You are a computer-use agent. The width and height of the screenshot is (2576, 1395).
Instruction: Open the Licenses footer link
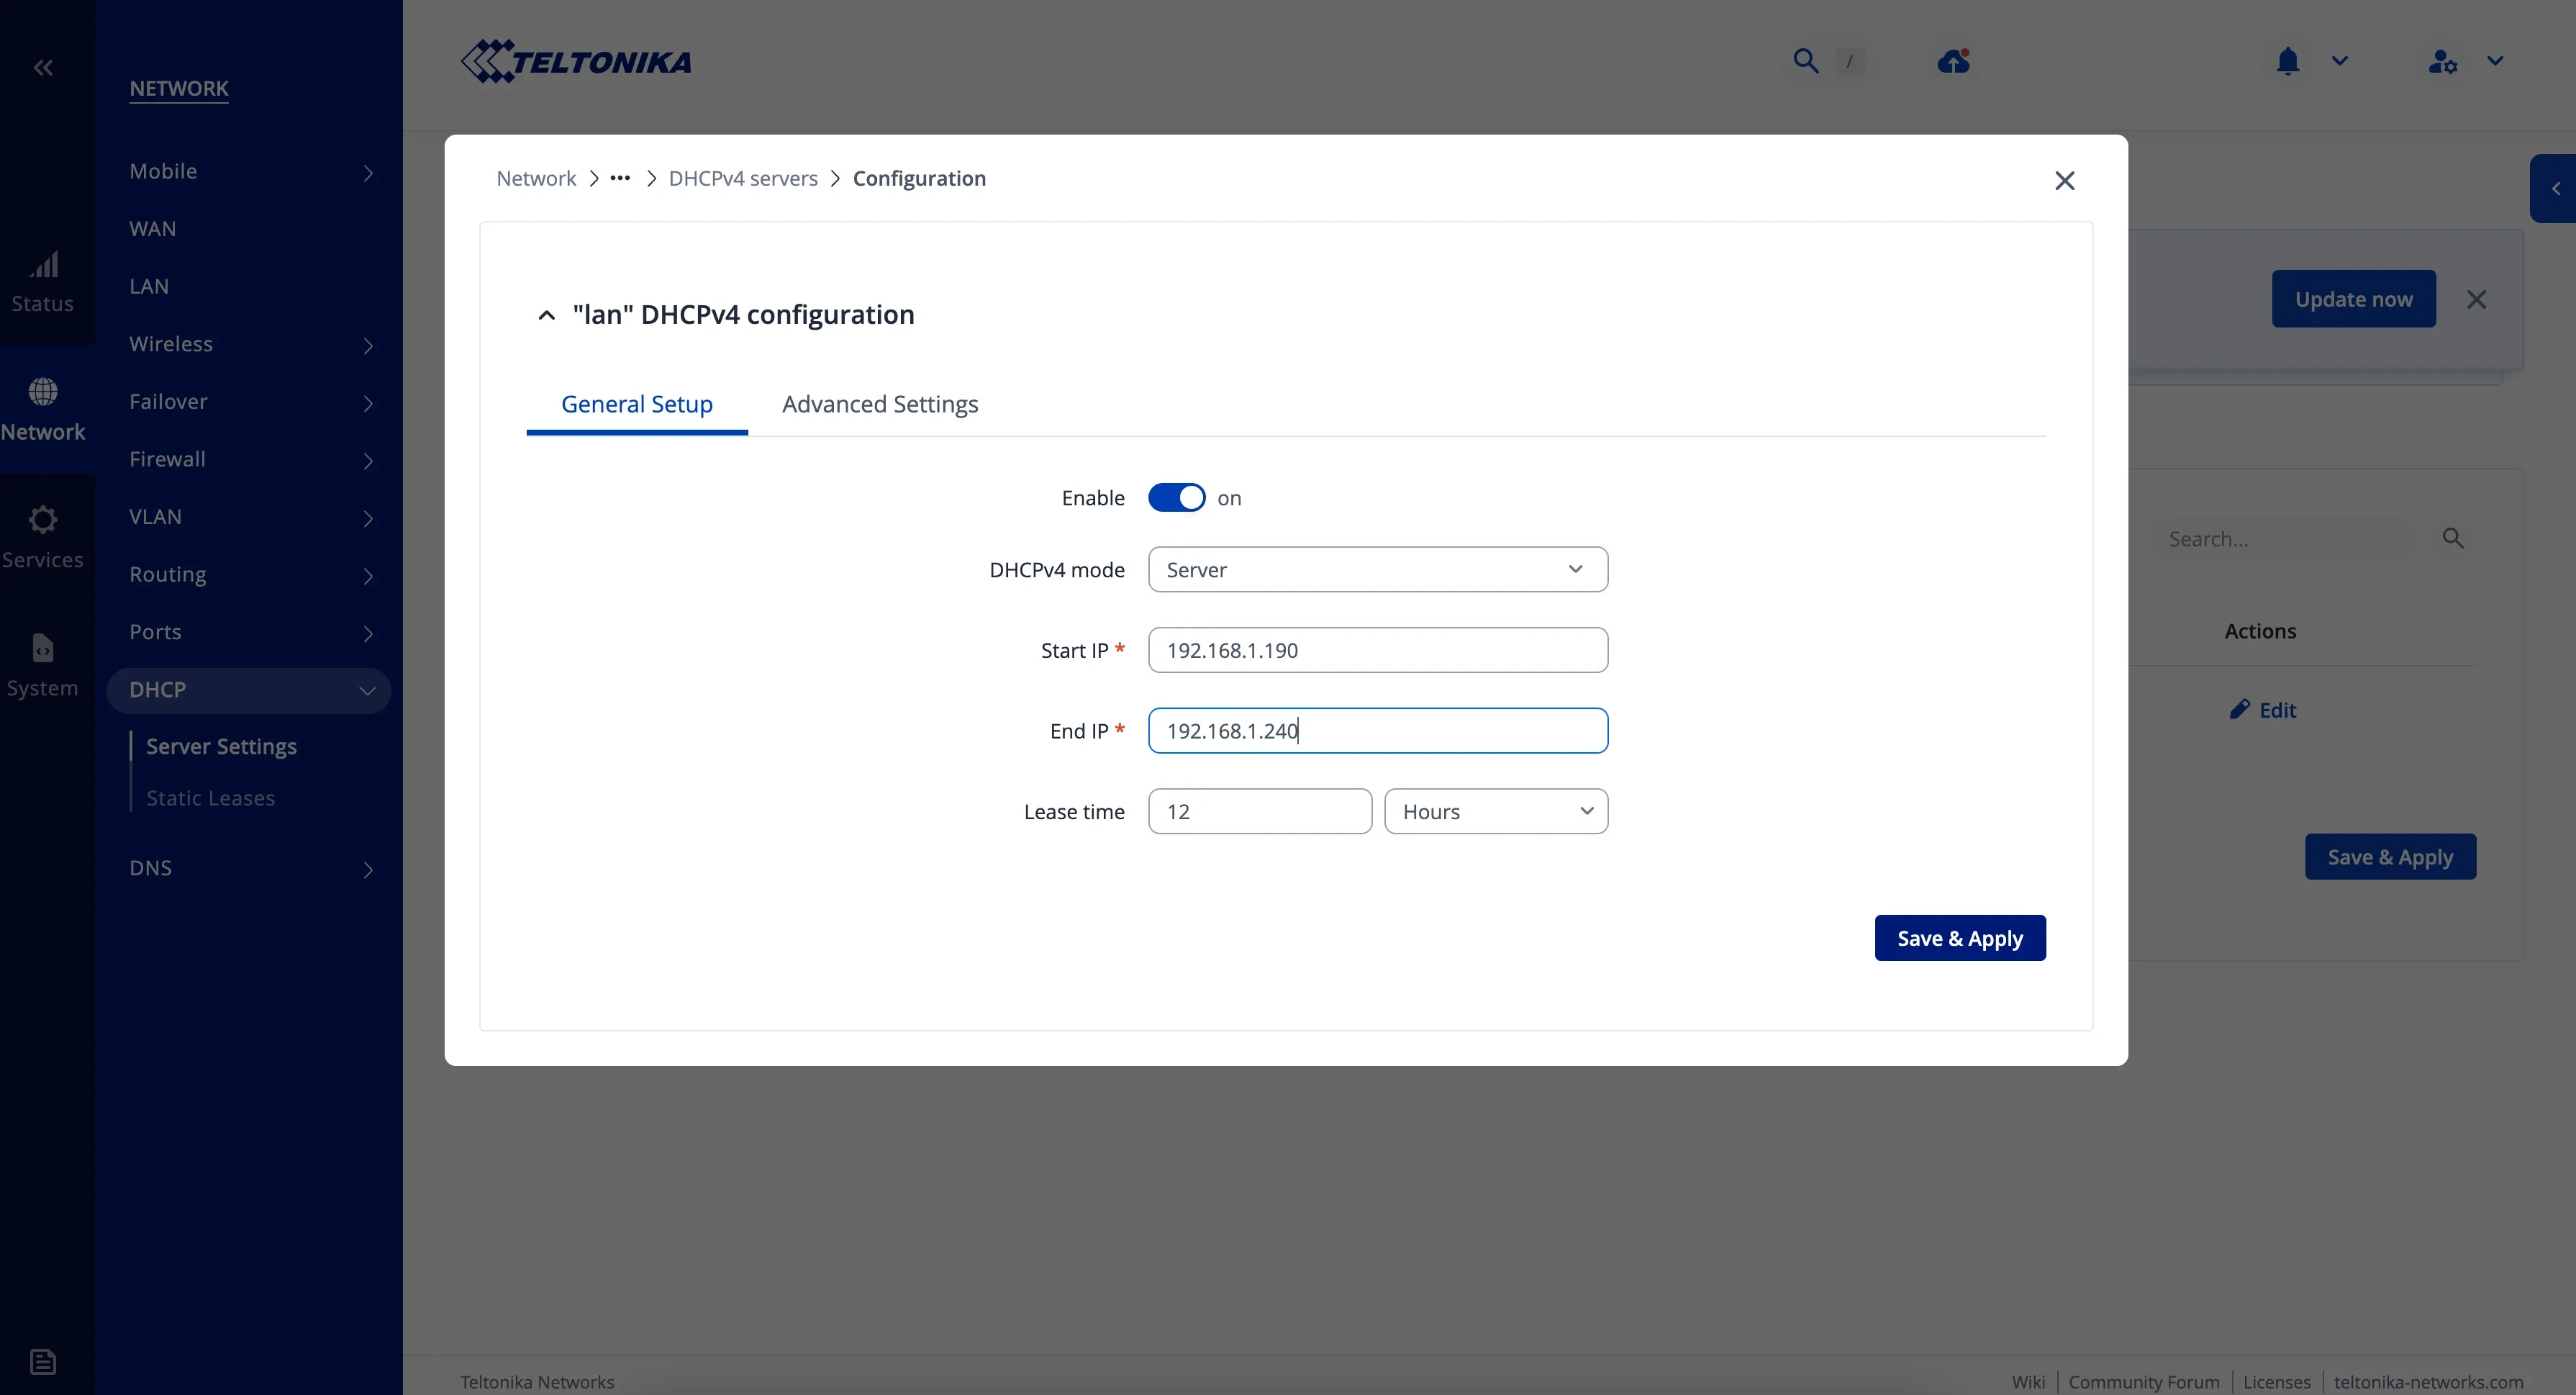pos(2277,1381)
